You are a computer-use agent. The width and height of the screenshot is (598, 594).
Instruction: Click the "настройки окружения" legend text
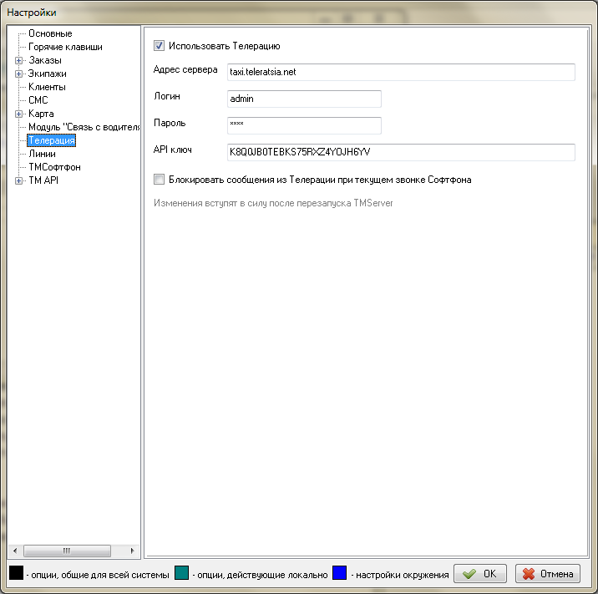(x=402, y=575)
